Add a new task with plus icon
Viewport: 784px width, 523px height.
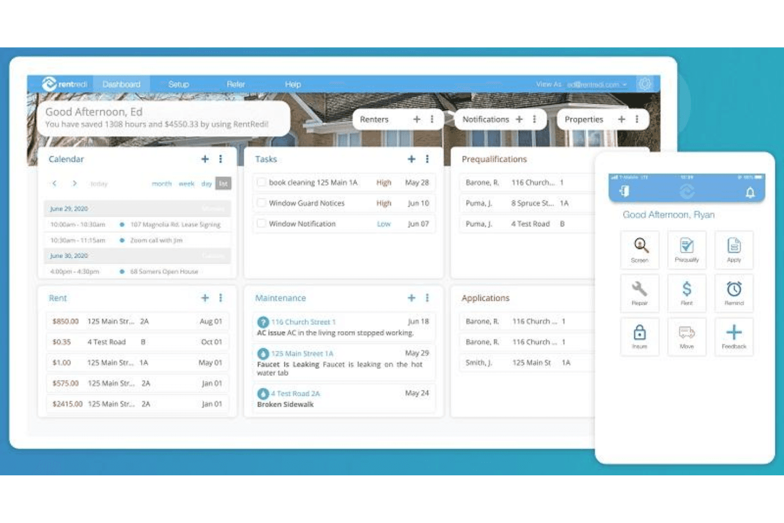click(412, 159)
